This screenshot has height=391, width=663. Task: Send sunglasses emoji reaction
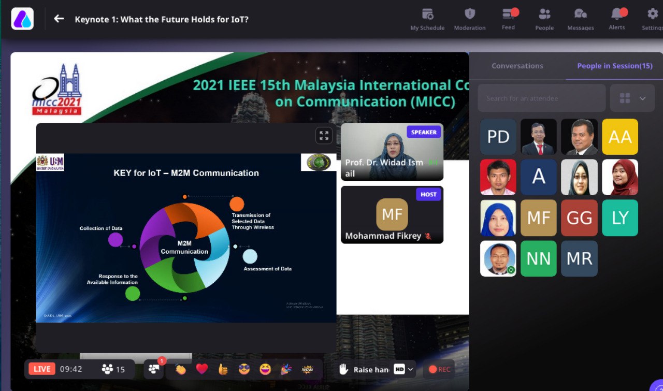click(244, 369)
